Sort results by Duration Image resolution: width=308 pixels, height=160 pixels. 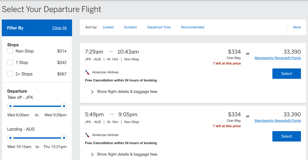(x=130, y=27)
